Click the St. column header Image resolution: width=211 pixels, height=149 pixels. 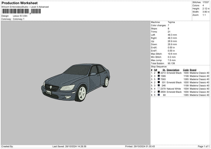[164, 70]
